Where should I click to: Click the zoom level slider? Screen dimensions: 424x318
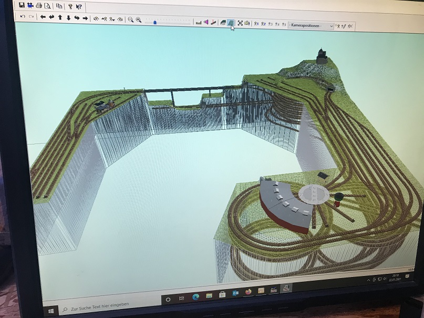154,22
